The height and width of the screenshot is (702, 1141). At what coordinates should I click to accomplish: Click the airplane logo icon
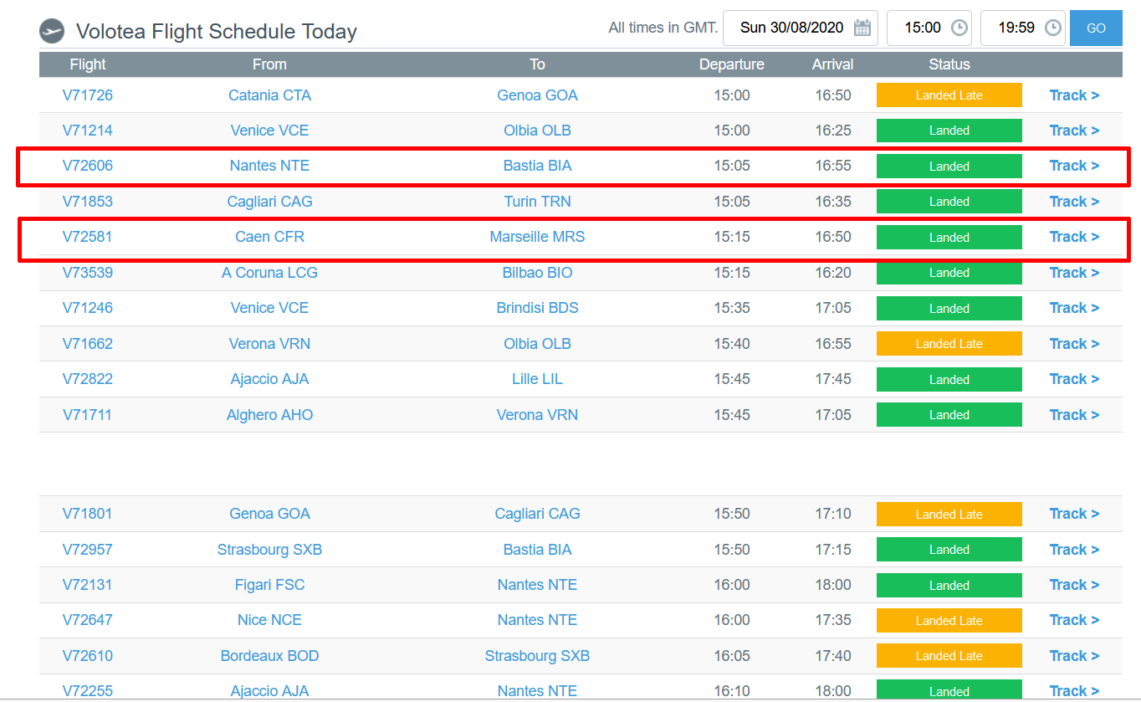tap(52, 31)
